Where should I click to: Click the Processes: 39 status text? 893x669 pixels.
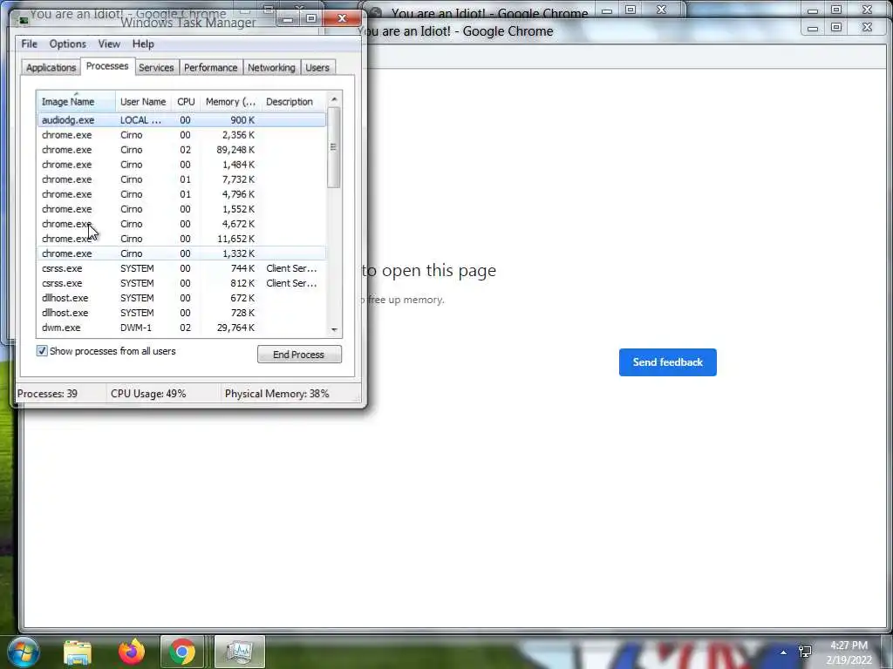coord(47,394)
